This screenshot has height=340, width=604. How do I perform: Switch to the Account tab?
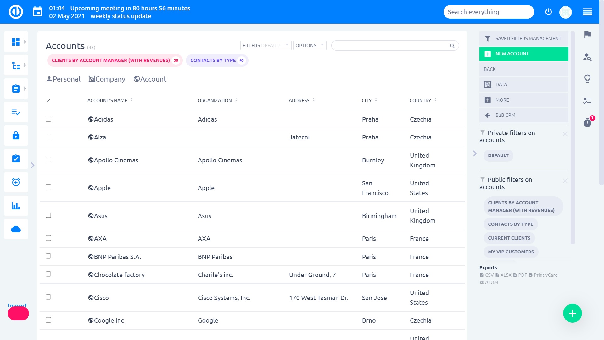(x=150, y=79)
